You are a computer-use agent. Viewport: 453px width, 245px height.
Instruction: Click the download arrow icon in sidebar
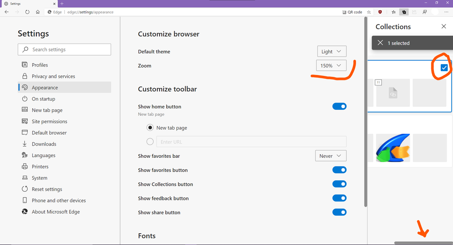coord(25,144)
